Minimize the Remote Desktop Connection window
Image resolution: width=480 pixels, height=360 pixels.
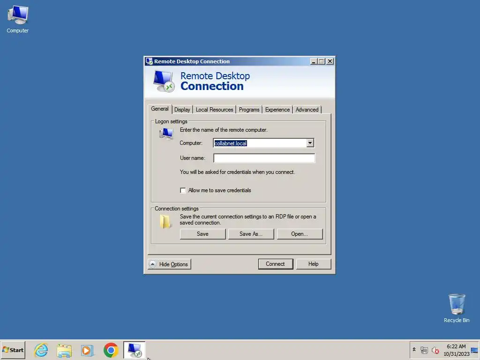coord(313,61)
